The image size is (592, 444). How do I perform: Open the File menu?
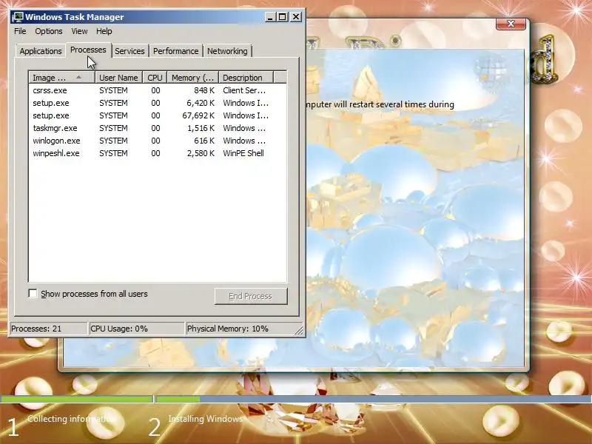[20, 31]
